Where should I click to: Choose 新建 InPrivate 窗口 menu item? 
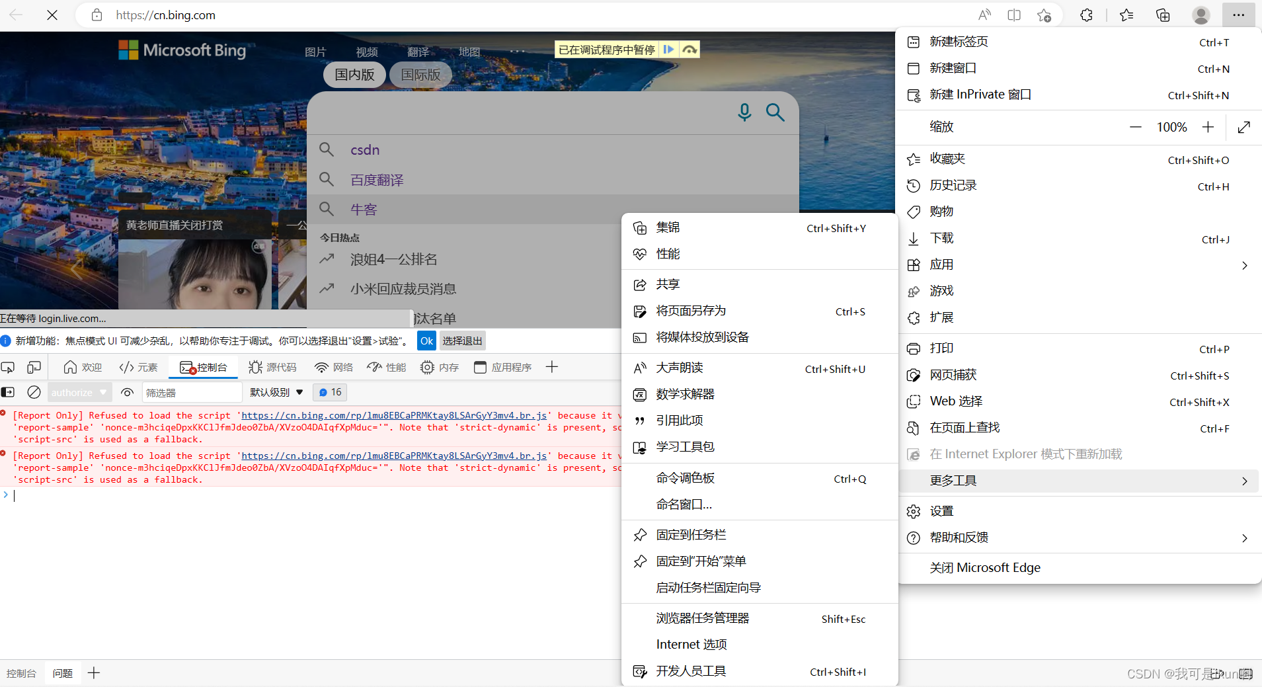click(x=1079, y=95)
